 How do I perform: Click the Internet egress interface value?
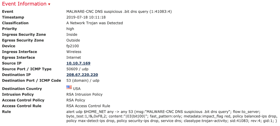(x=74, y=58)
